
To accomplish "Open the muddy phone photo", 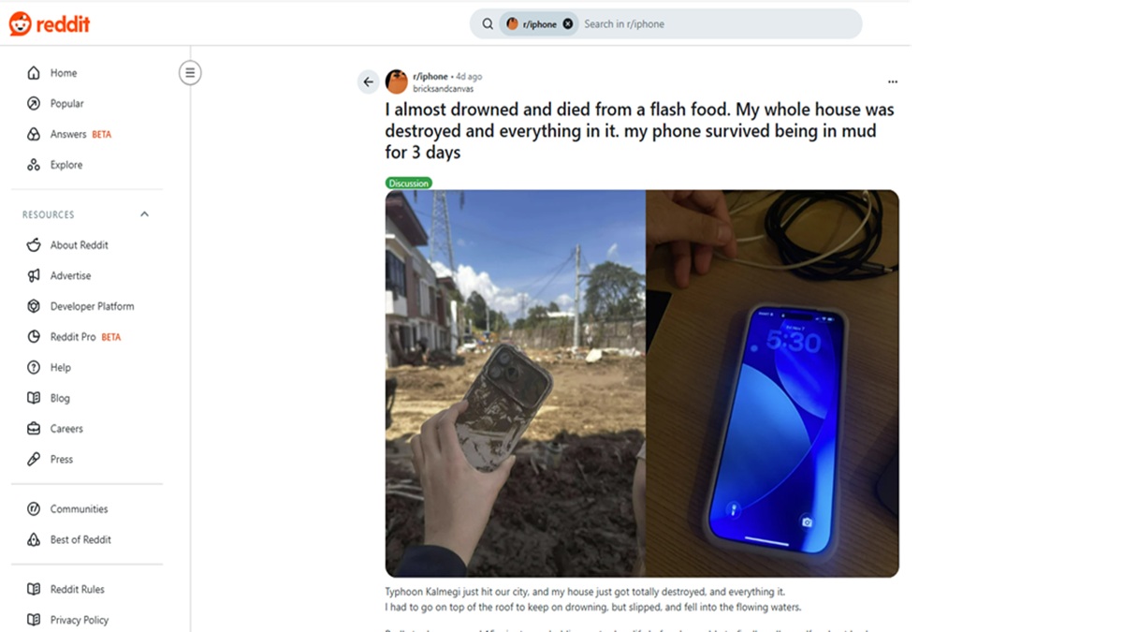I will point(515,383).
